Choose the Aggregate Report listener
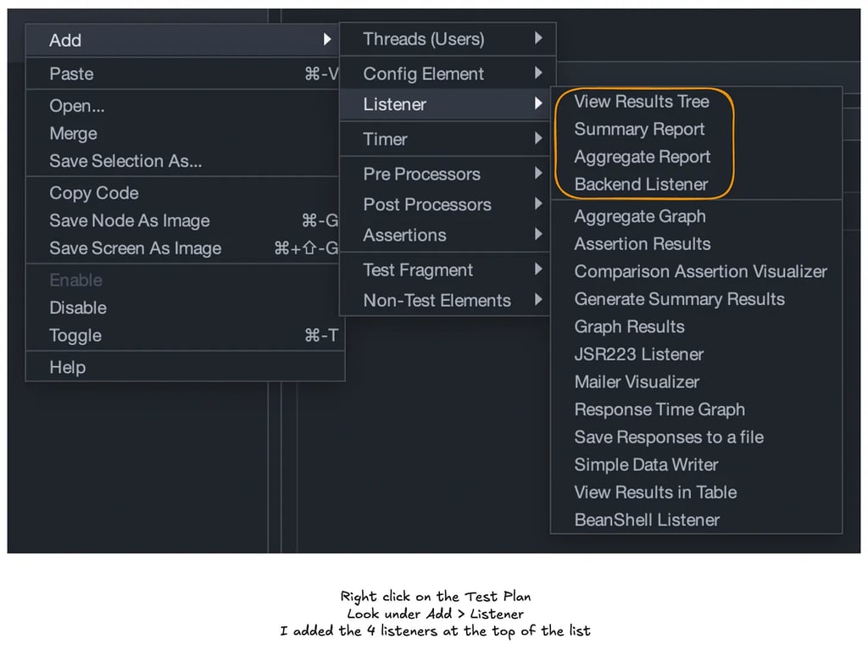Screen dimensions: 868x645 point(643,157)
